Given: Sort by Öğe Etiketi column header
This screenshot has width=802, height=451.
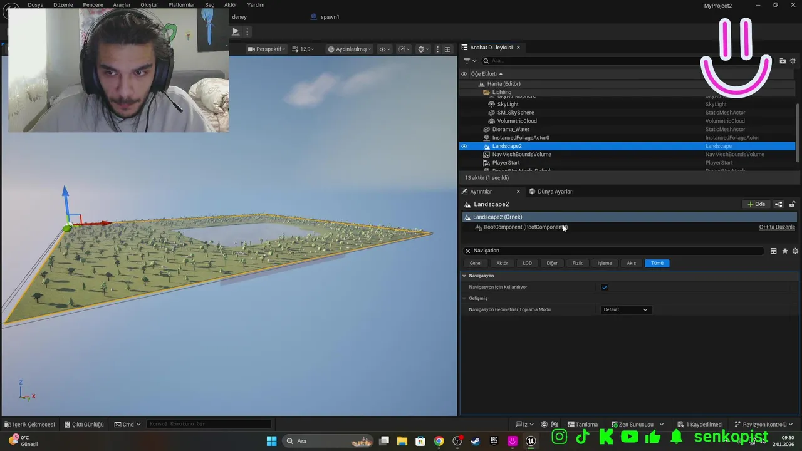Looking at the screenshot, I should coord(486,74).
